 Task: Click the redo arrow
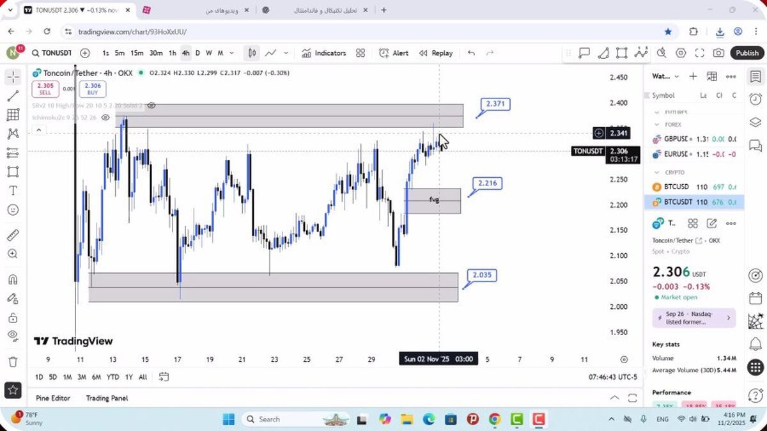click(490, 53)
